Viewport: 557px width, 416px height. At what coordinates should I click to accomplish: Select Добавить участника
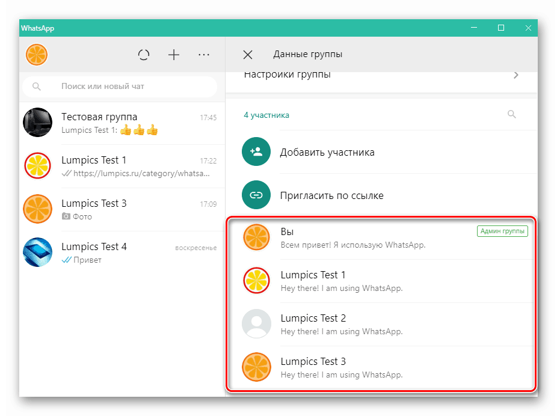pyautogui.click(x=381, y=152)
